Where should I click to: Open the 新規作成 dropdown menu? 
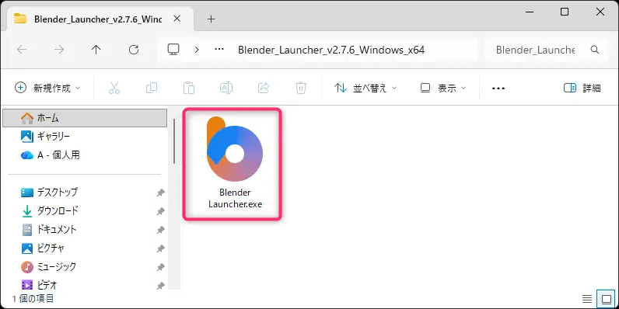coord(47,88)
